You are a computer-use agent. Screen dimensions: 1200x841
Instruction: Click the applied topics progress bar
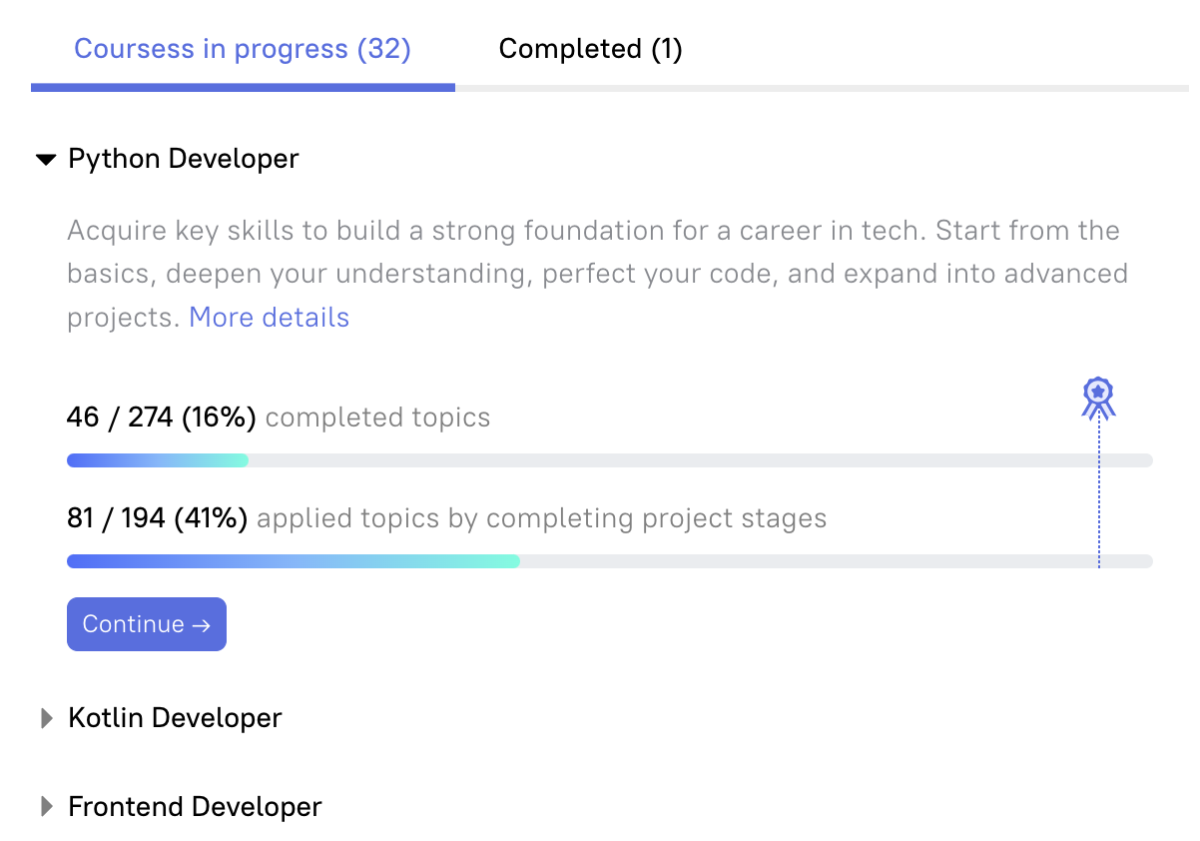coord(609,561)
